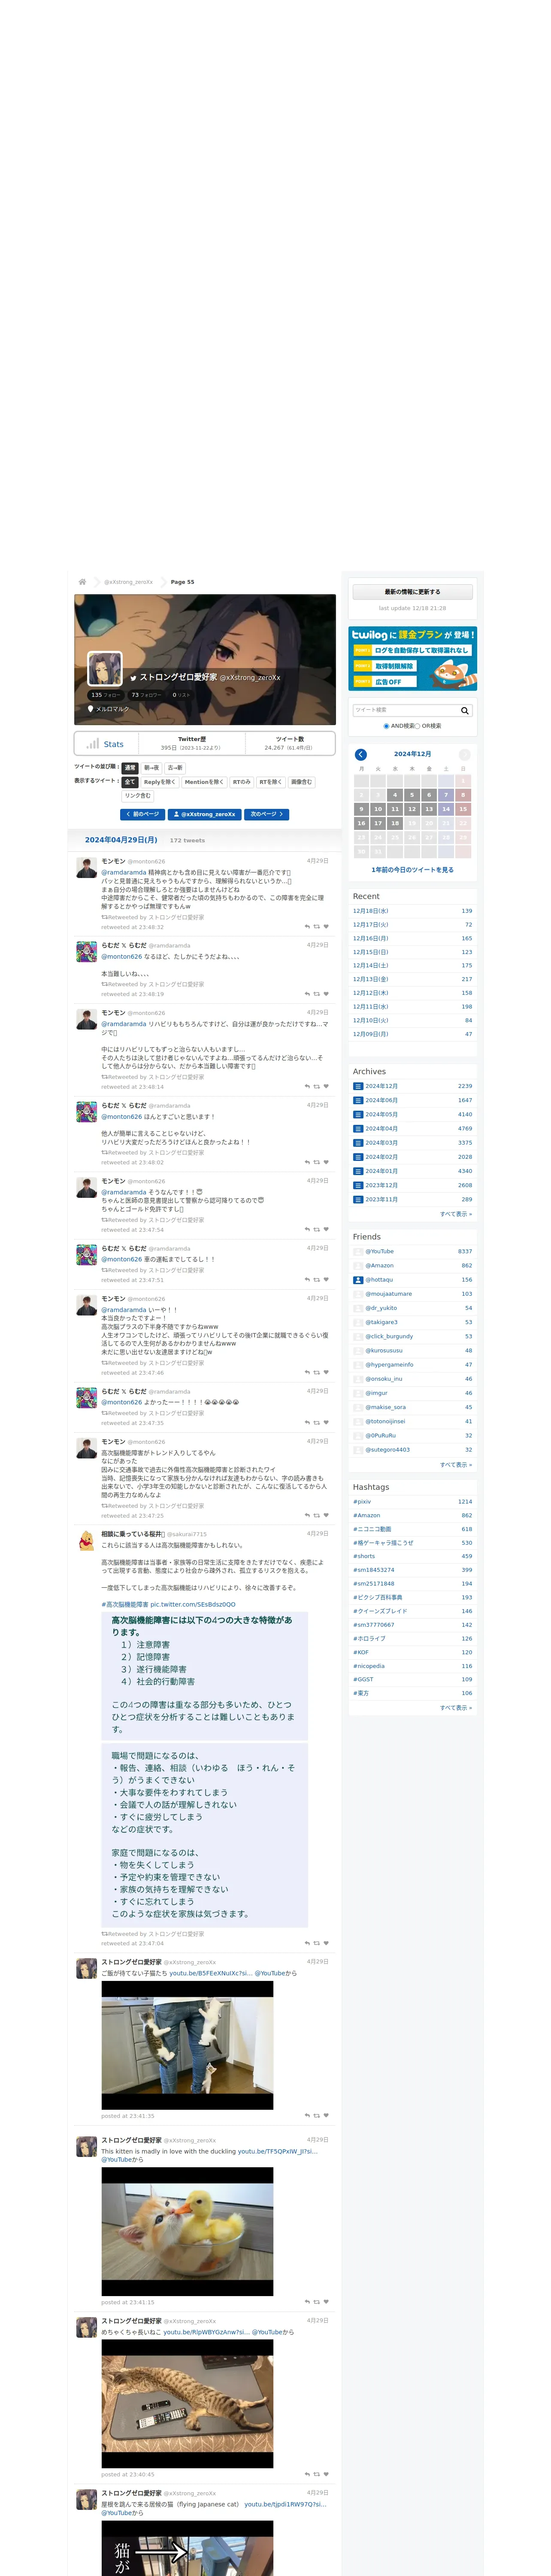Open the long cat on mat video thumbnail
Viewport: 551px width, 2576px height.
pyautogui.click(x=187, y=2403)
